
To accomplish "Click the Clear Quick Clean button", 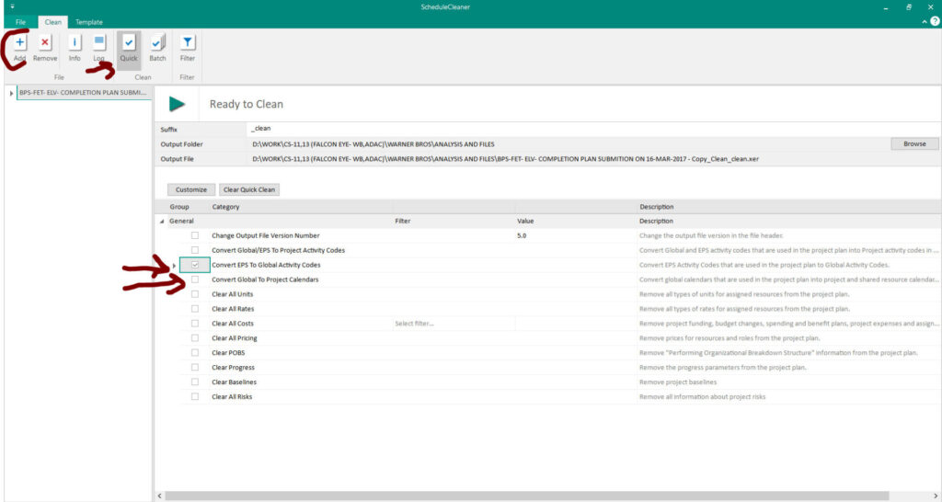I will tap(248, 189).
